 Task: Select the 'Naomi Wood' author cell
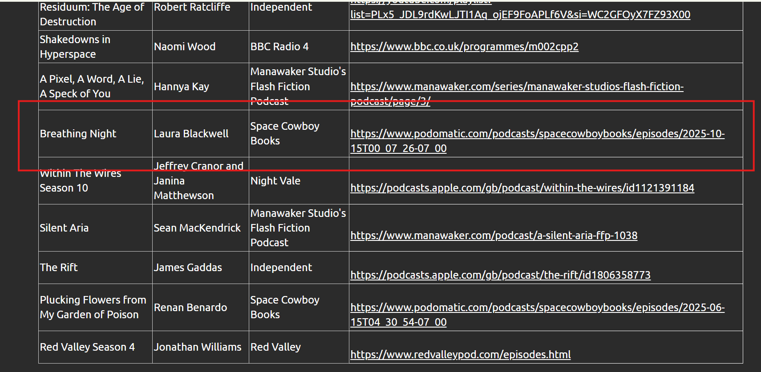pos(185,47)
